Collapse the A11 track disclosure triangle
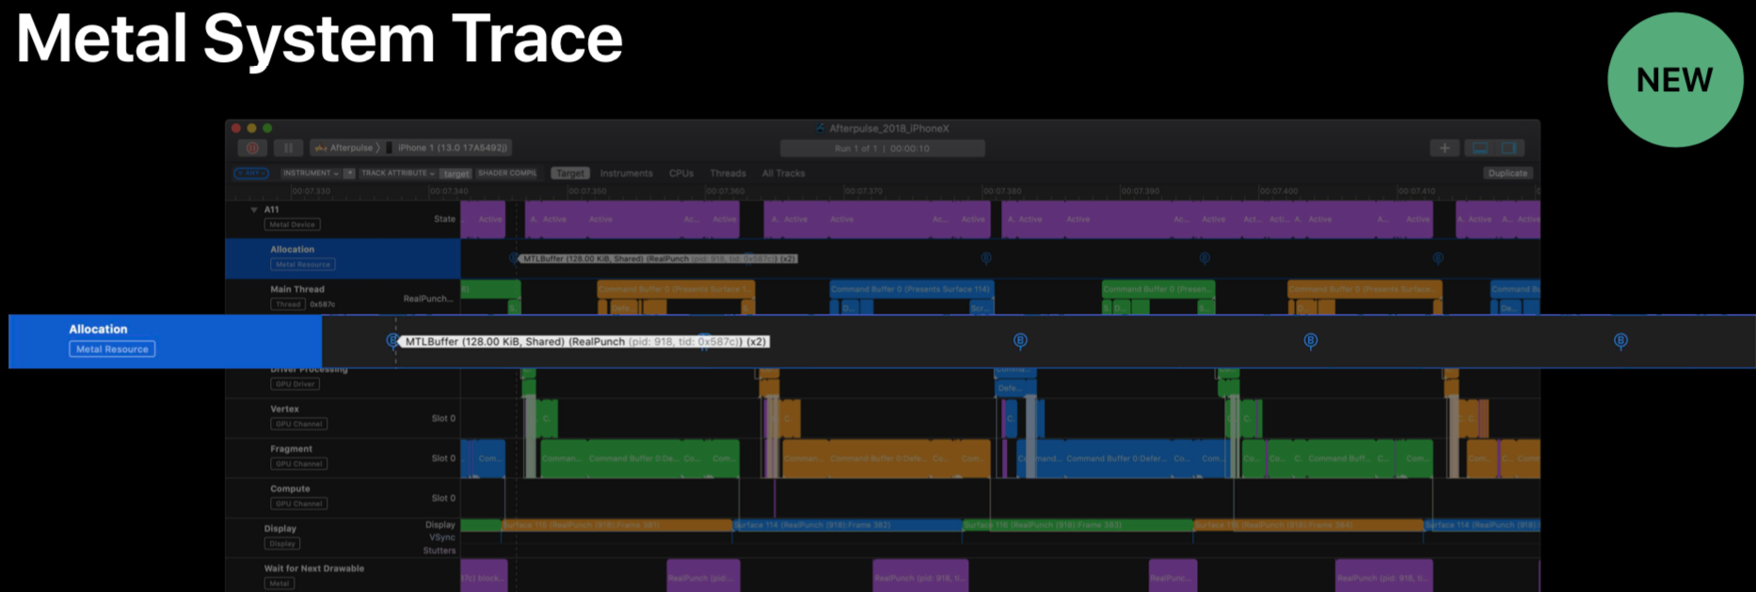 (254, 210)
